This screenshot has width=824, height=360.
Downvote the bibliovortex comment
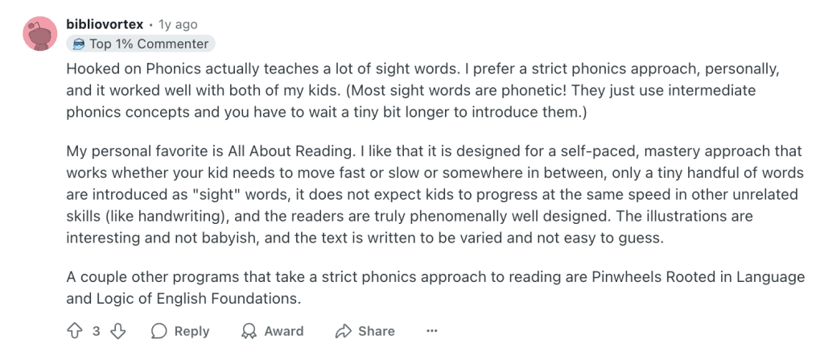tap(117, 331)
